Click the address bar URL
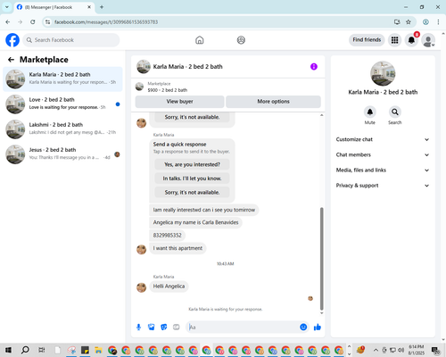Screen dimensions: 446x357 coord(106,22)
